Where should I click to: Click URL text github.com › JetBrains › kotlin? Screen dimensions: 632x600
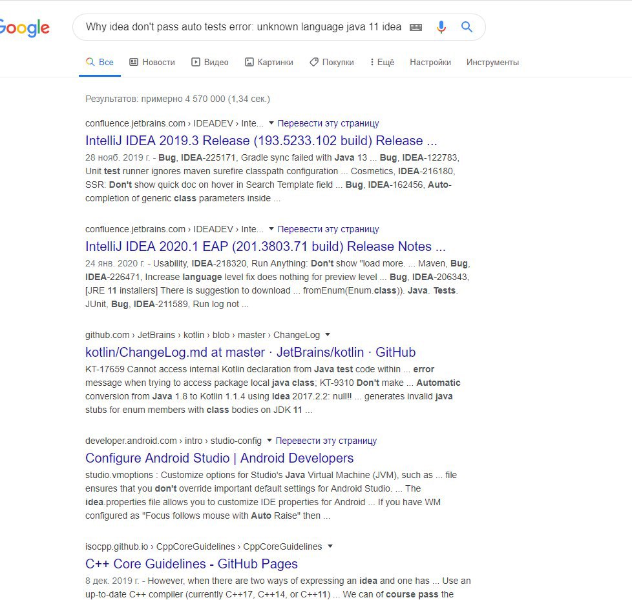202,335
